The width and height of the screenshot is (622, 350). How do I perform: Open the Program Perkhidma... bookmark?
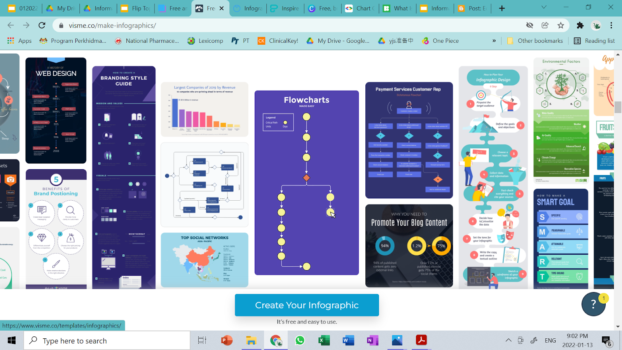73,40
